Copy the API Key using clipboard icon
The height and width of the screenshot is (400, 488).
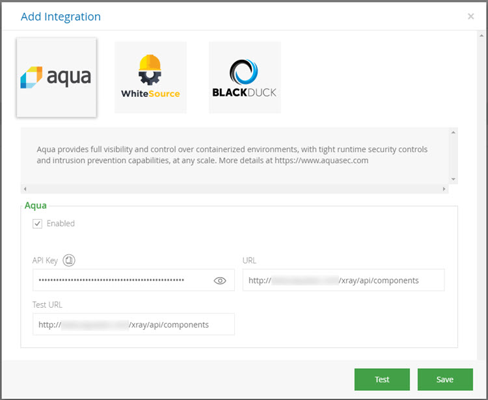point(69,260)
